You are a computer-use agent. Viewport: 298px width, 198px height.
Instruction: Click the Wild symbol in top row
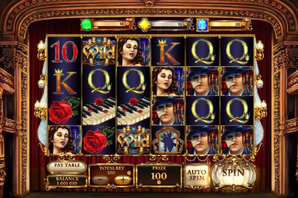[x=99, y=51]
